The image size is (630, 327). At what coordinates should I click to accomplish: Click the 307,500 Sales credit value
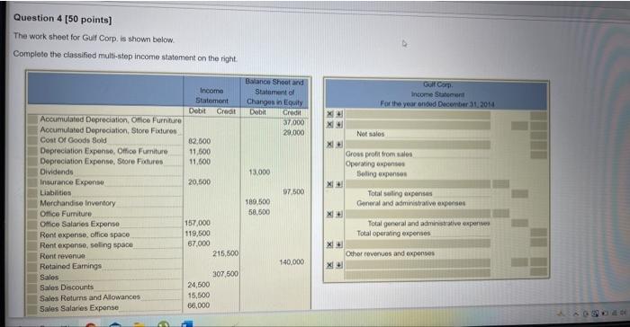[x=225, y=274]
